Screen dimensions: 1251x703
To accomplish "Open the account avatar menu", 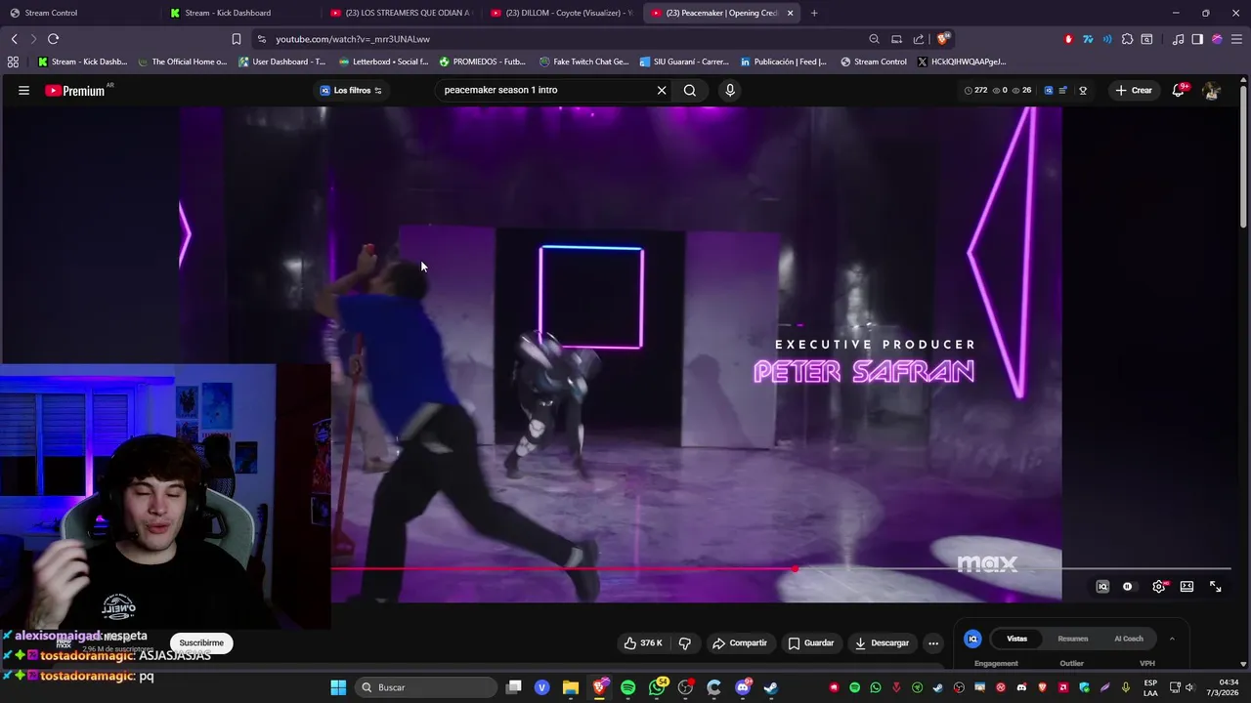I will click(x=1212, y=90).
